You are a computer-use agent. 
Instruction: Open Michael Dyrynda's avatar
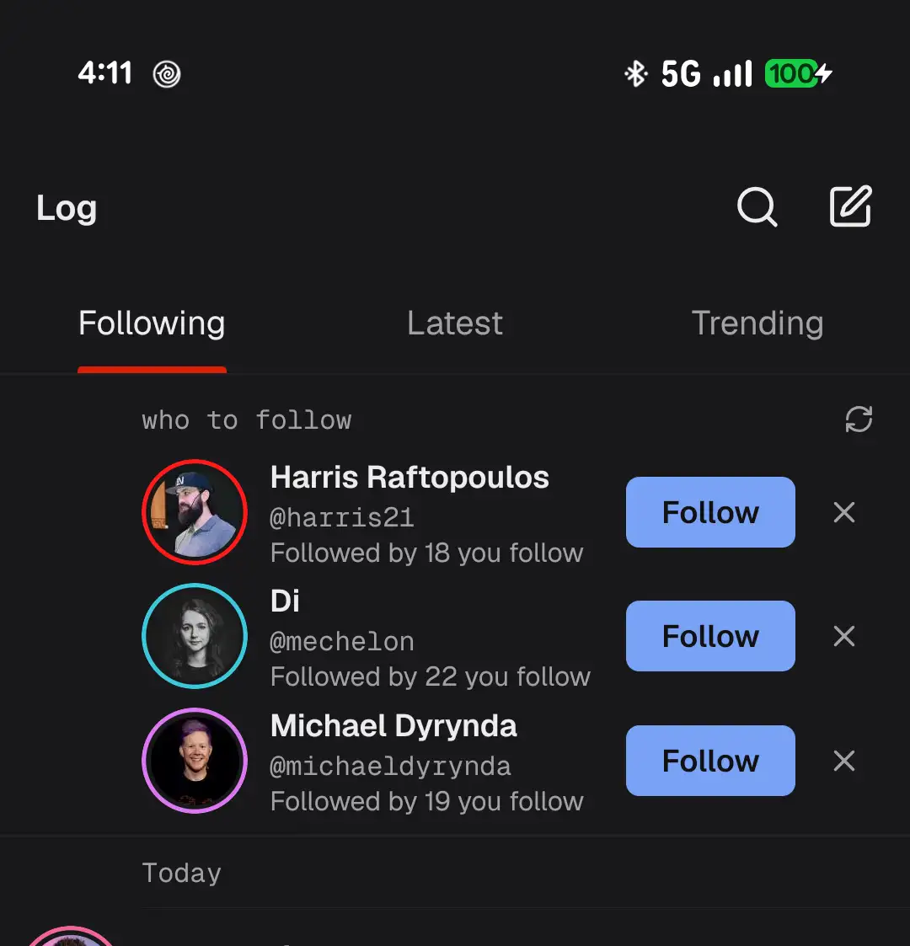(195, 761)
